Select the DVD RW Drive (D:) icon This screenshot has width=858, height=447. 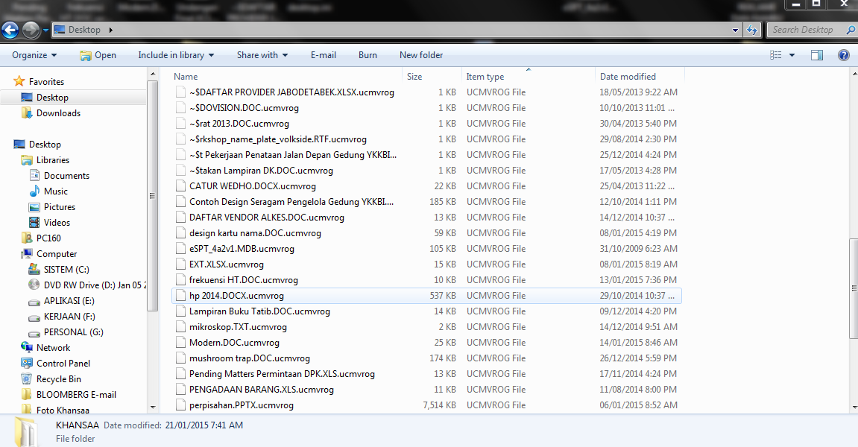click(x=34, y=285)
